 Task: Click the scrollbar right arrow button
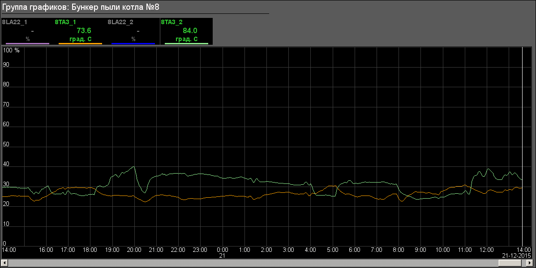coord(532,263)
